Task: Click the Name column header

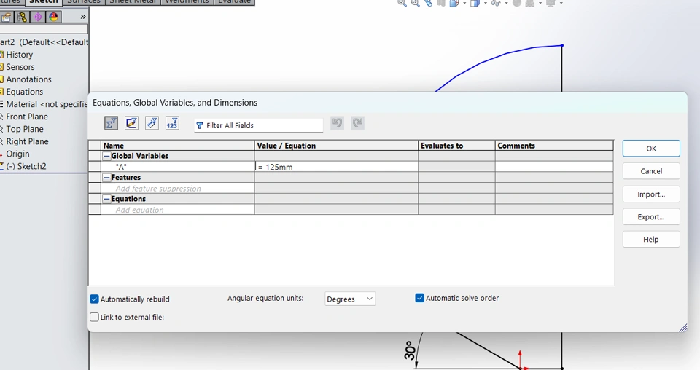Action: pos(178,146)
